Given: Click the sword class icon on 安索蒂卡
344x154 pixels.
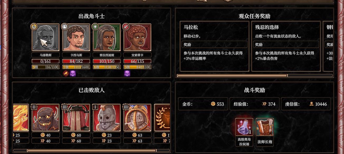Looking at the screenshot, I should (x=126, y=26).
